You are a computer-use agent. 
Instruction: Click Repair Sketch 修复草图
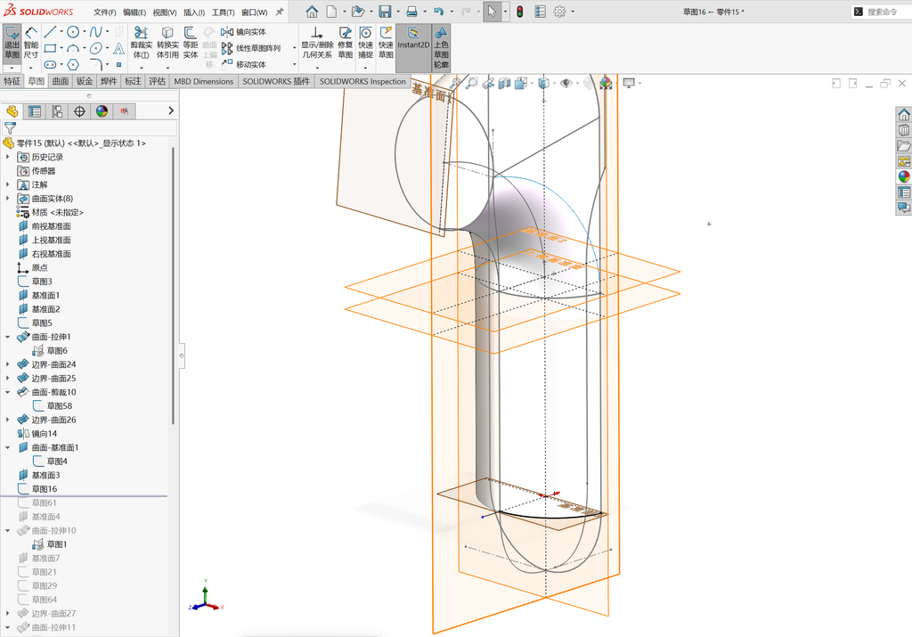[x=346, y=43]
